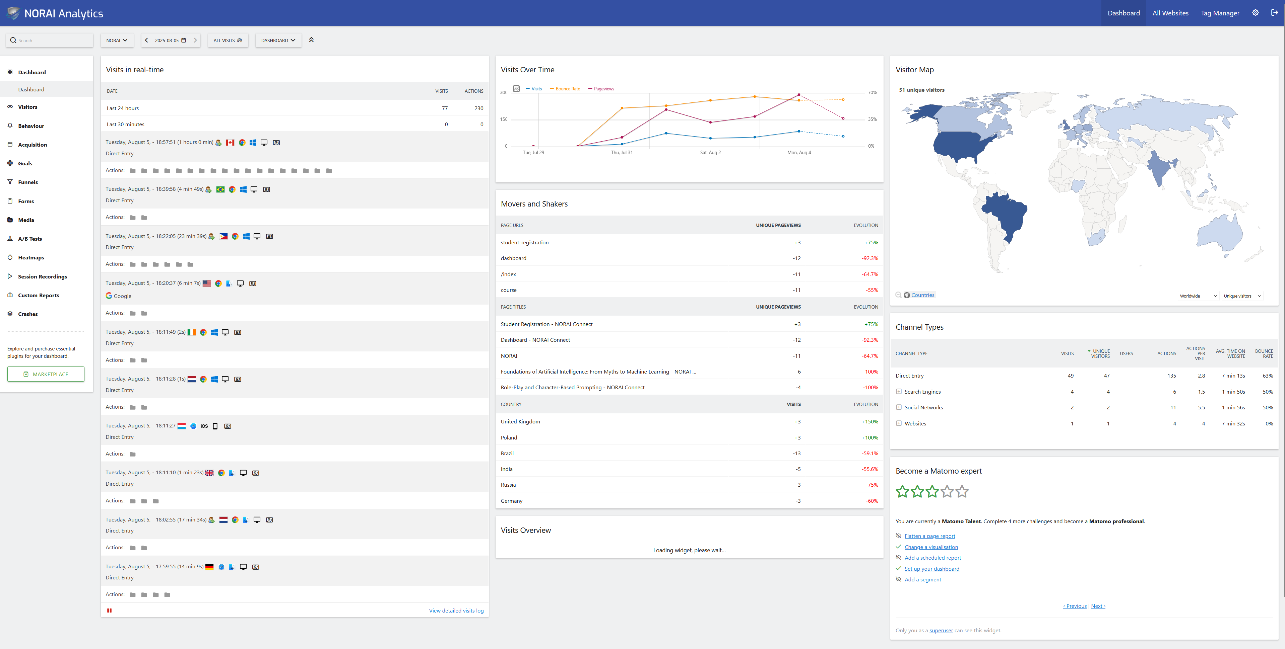Open the visitor profile icon for Canada visit
Screen dimensions: 1285x649
click(x=276, y=143)
